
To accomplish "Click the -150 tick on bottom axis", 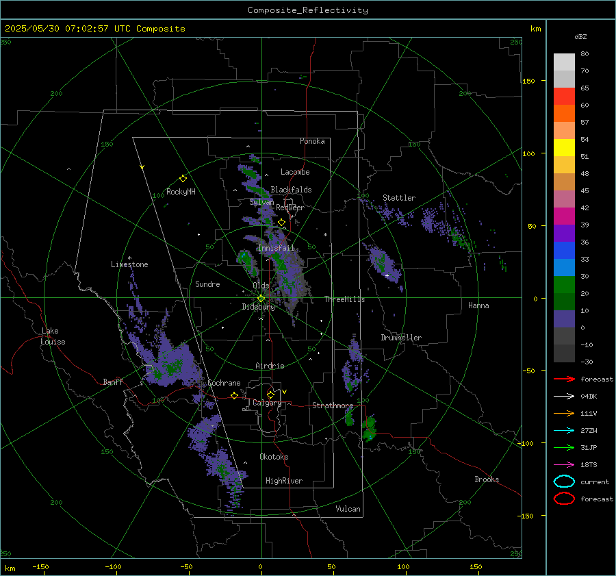I will [x=40, y=567].
